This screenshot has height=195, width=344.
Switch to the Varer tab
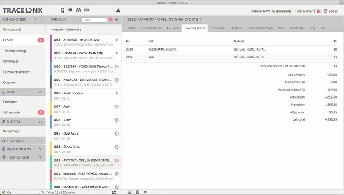click(x=281, y=28)
